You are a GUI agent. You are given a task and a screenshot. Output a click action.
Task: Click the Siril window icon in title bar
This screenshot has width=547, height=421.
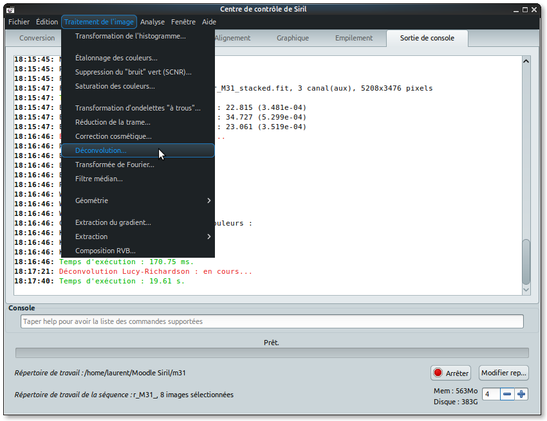tap(10, 9)
